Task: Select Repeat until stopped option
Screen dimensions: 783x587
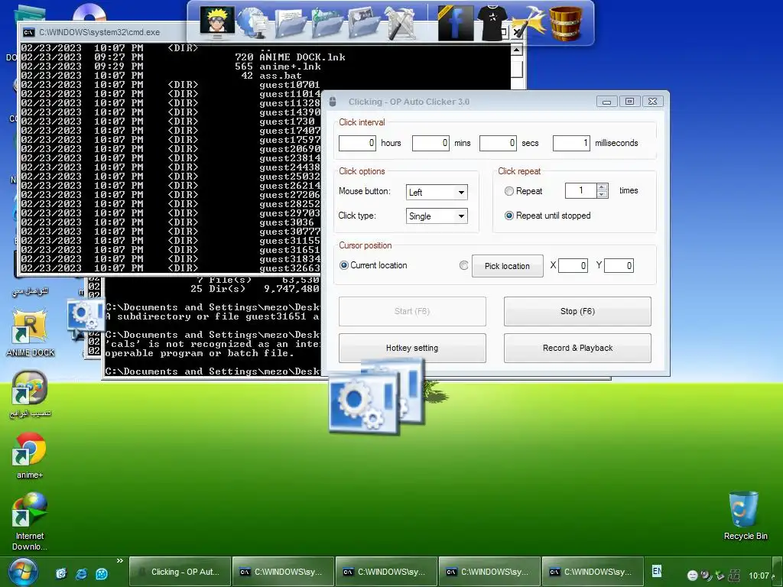Action: tap(508, 216)
